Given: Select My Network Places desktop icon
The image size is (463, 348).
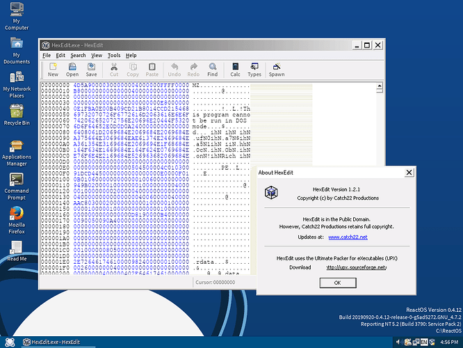Looking at the screenshot, I should [x=17, y=84].
